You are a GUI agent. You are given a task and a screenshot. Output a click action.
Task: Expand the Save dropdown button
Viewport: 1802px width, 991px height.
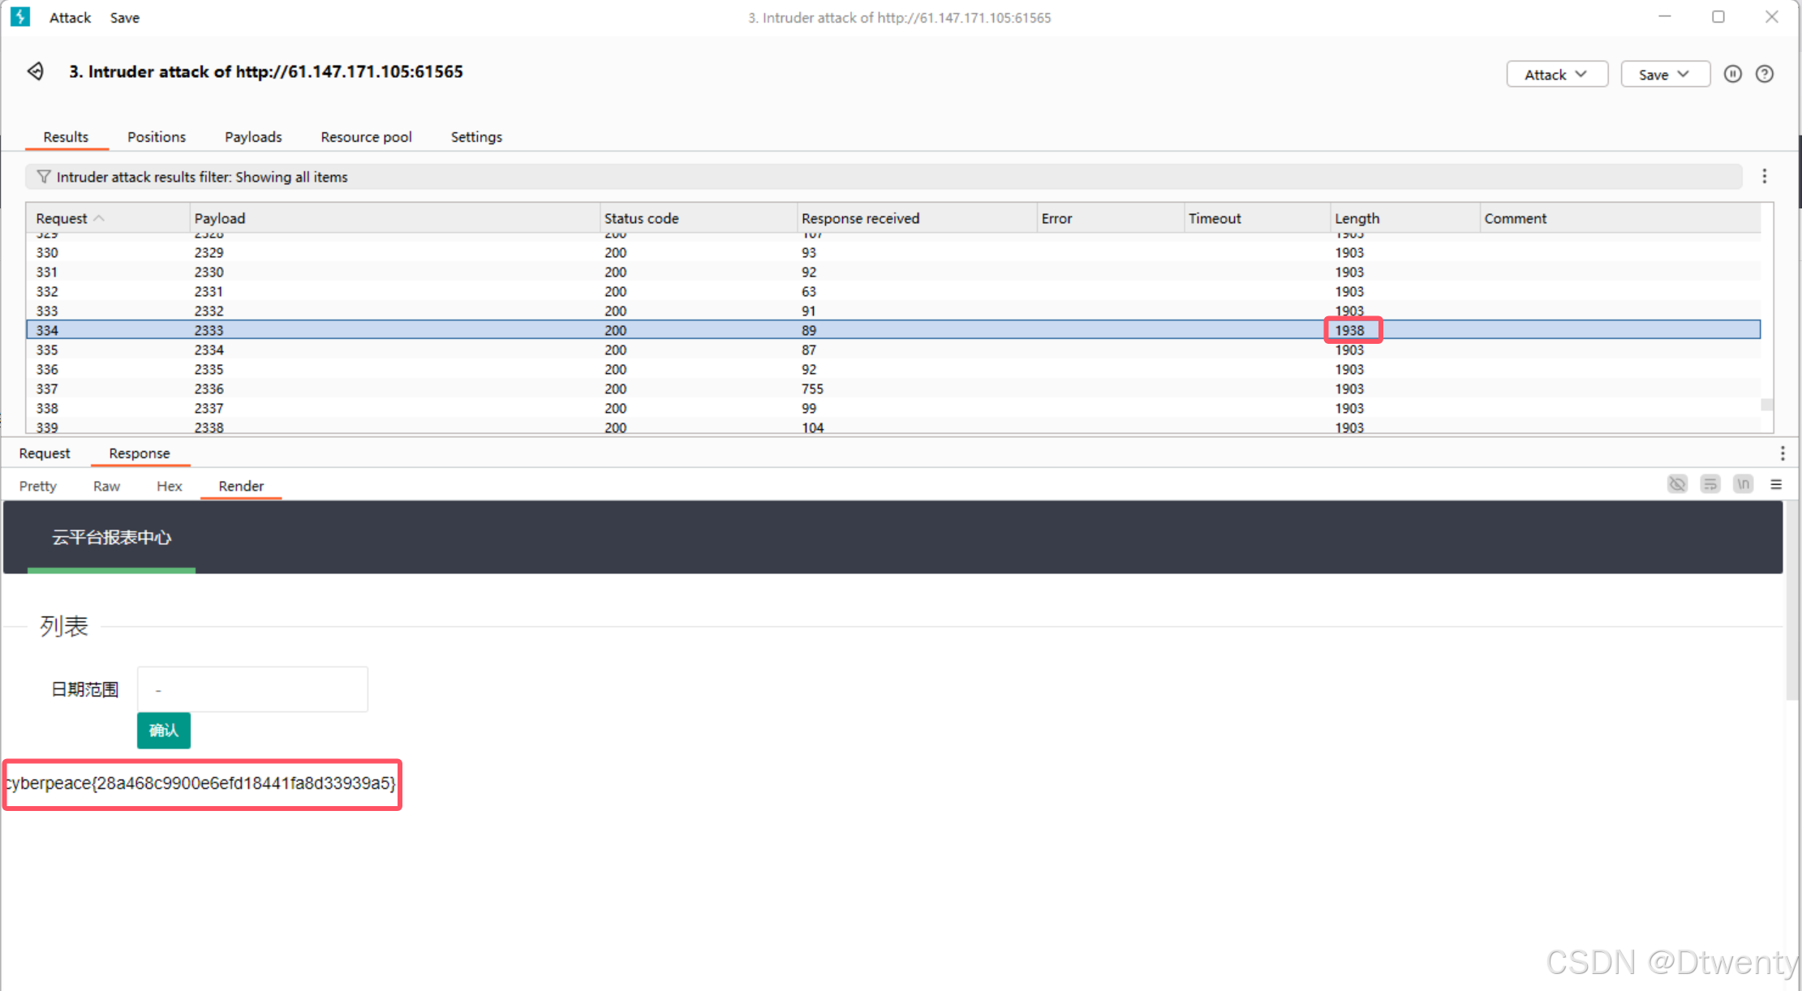click(1664, 74)
